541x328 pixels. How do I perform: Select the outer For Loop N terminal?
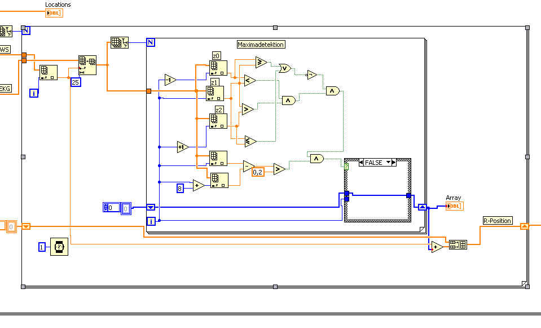point(26,30)
